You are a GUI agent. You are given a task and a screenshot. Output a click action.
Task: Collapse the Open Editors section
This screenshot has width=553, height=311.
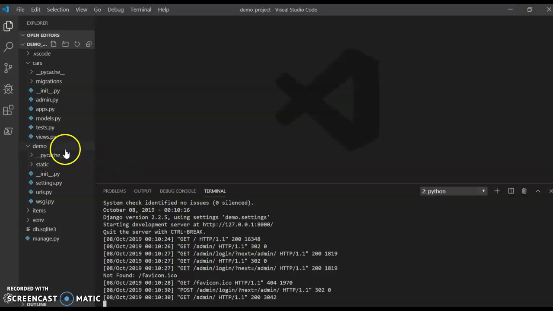[43, 35]
